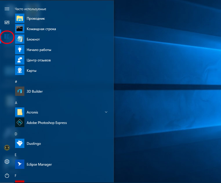Viewport: 221px width, 183px height.
Task: Click the # section header
Action: pos(16,82)
